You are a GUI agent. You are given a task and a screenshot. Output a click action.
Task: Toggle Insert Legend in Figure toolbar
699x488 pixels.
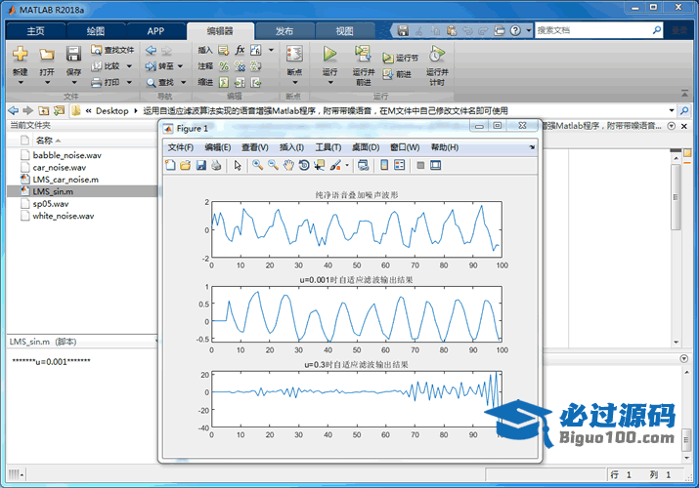pyautogui.click(x=399, y=165)
